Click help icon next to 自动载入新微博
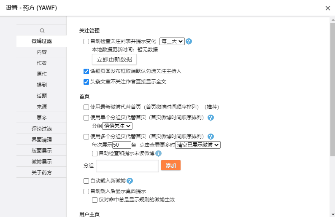Viewport: 335px width, 217px height. tap(130, 181)
